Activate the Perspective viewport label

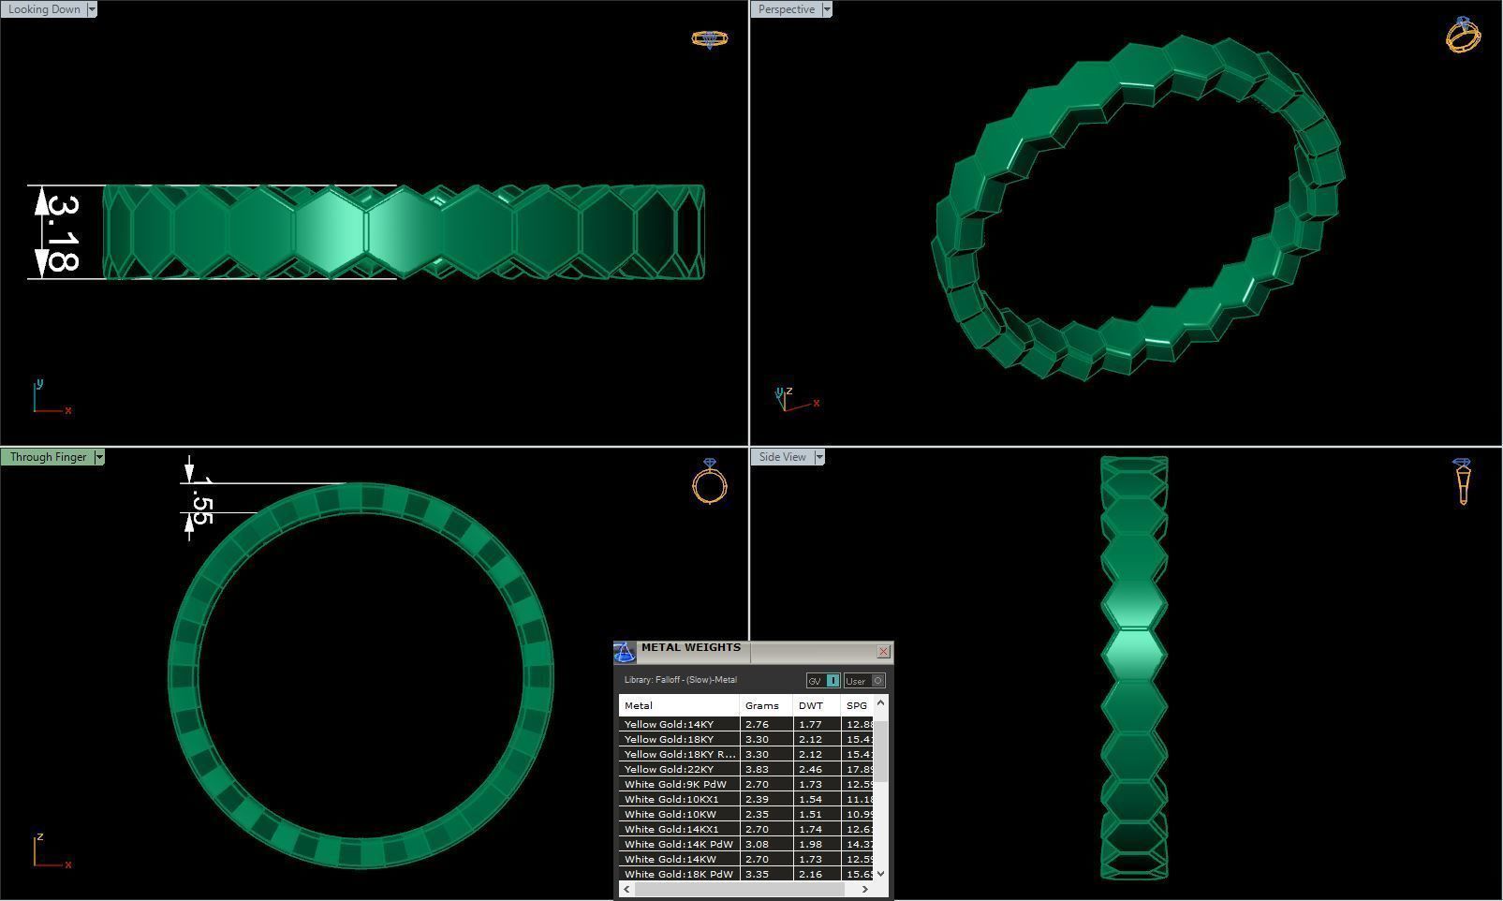786,9
